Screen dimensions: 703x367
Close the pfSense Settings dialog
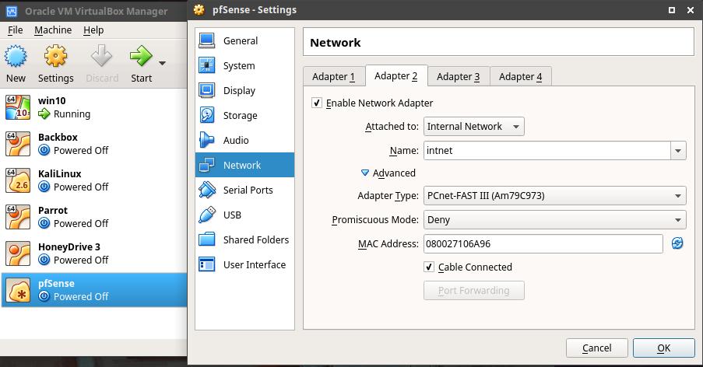tap(691, 10)
